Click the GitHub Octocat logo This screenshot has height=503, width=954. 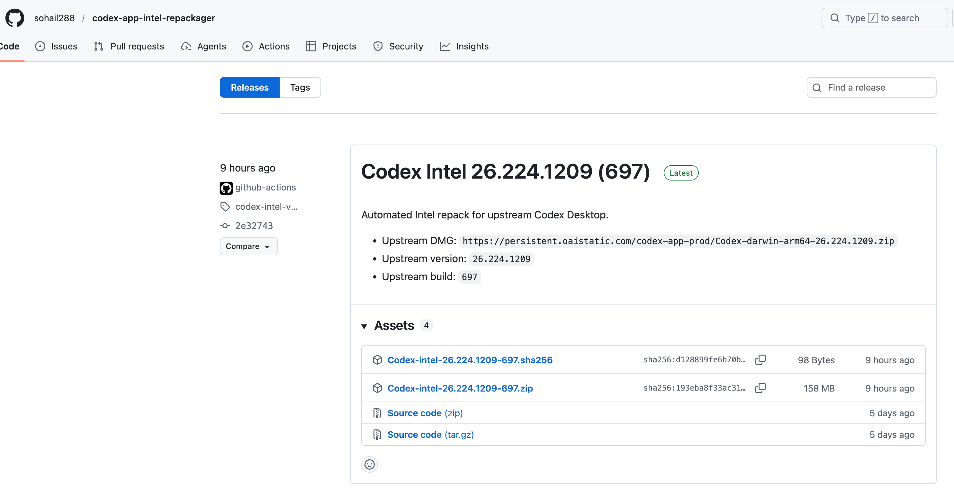[x=15, y=18]
